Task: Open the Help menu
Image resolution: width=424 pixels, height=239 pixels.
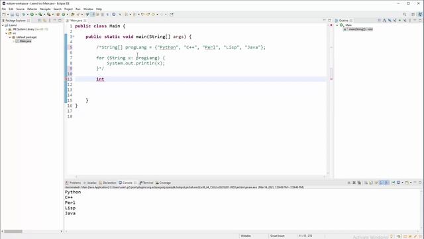Action: click(x=99, y=9)
